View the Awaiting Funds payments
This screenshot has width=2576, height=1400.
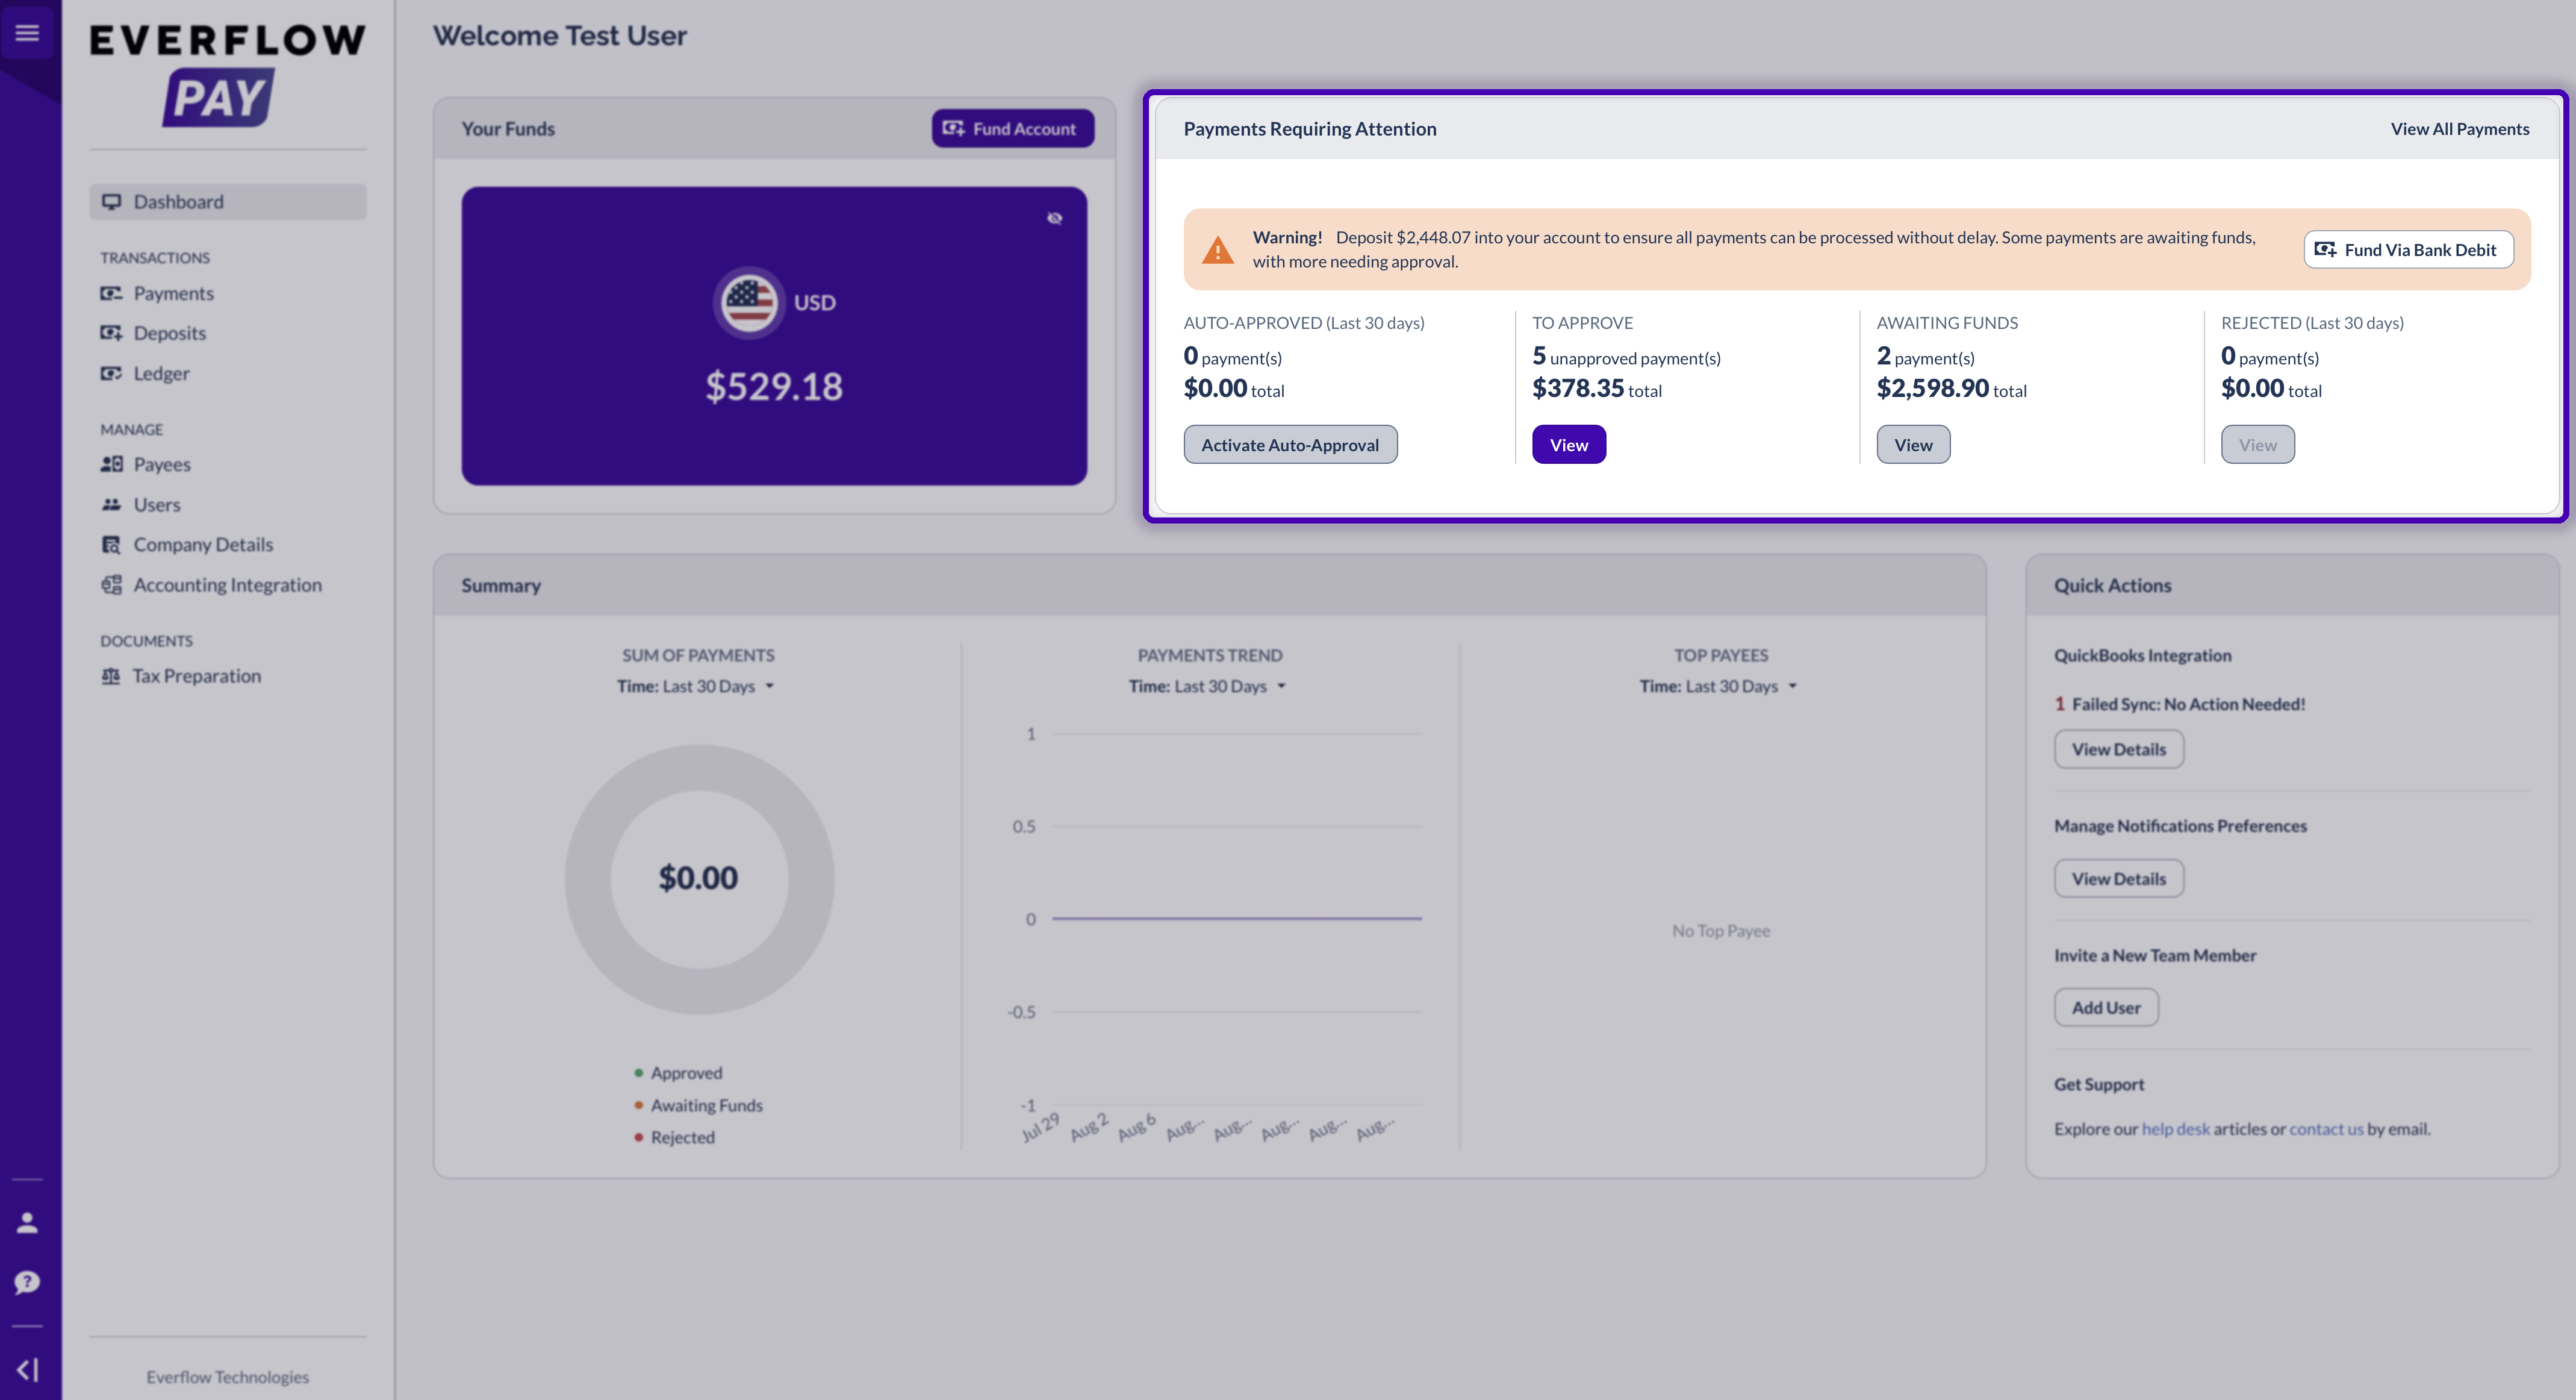(1913, 445)
